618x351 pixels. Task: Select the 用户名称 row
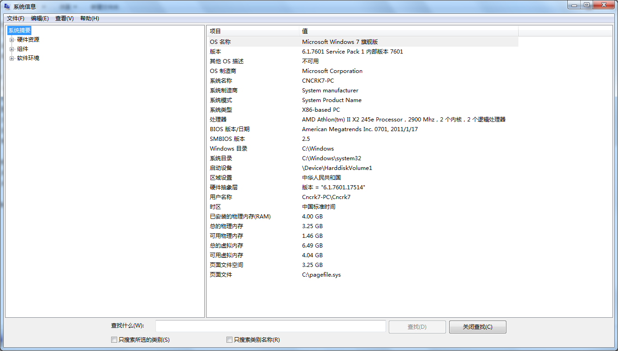click(362, 197)
